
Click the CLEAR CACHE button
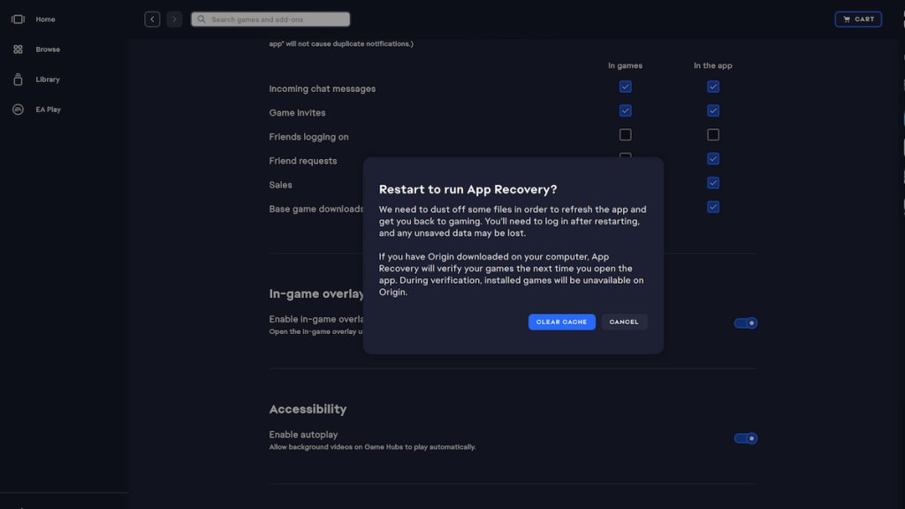(562, 322)
